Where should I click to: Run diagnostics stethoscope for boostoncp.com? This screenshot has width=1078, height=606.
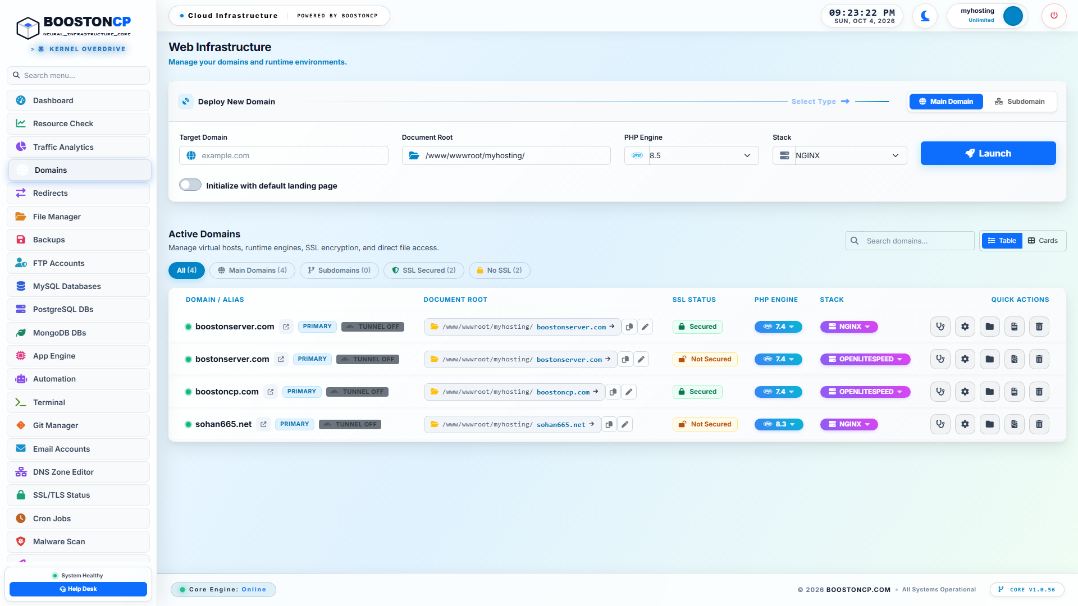pyautogui.click(x=940, y=392)
